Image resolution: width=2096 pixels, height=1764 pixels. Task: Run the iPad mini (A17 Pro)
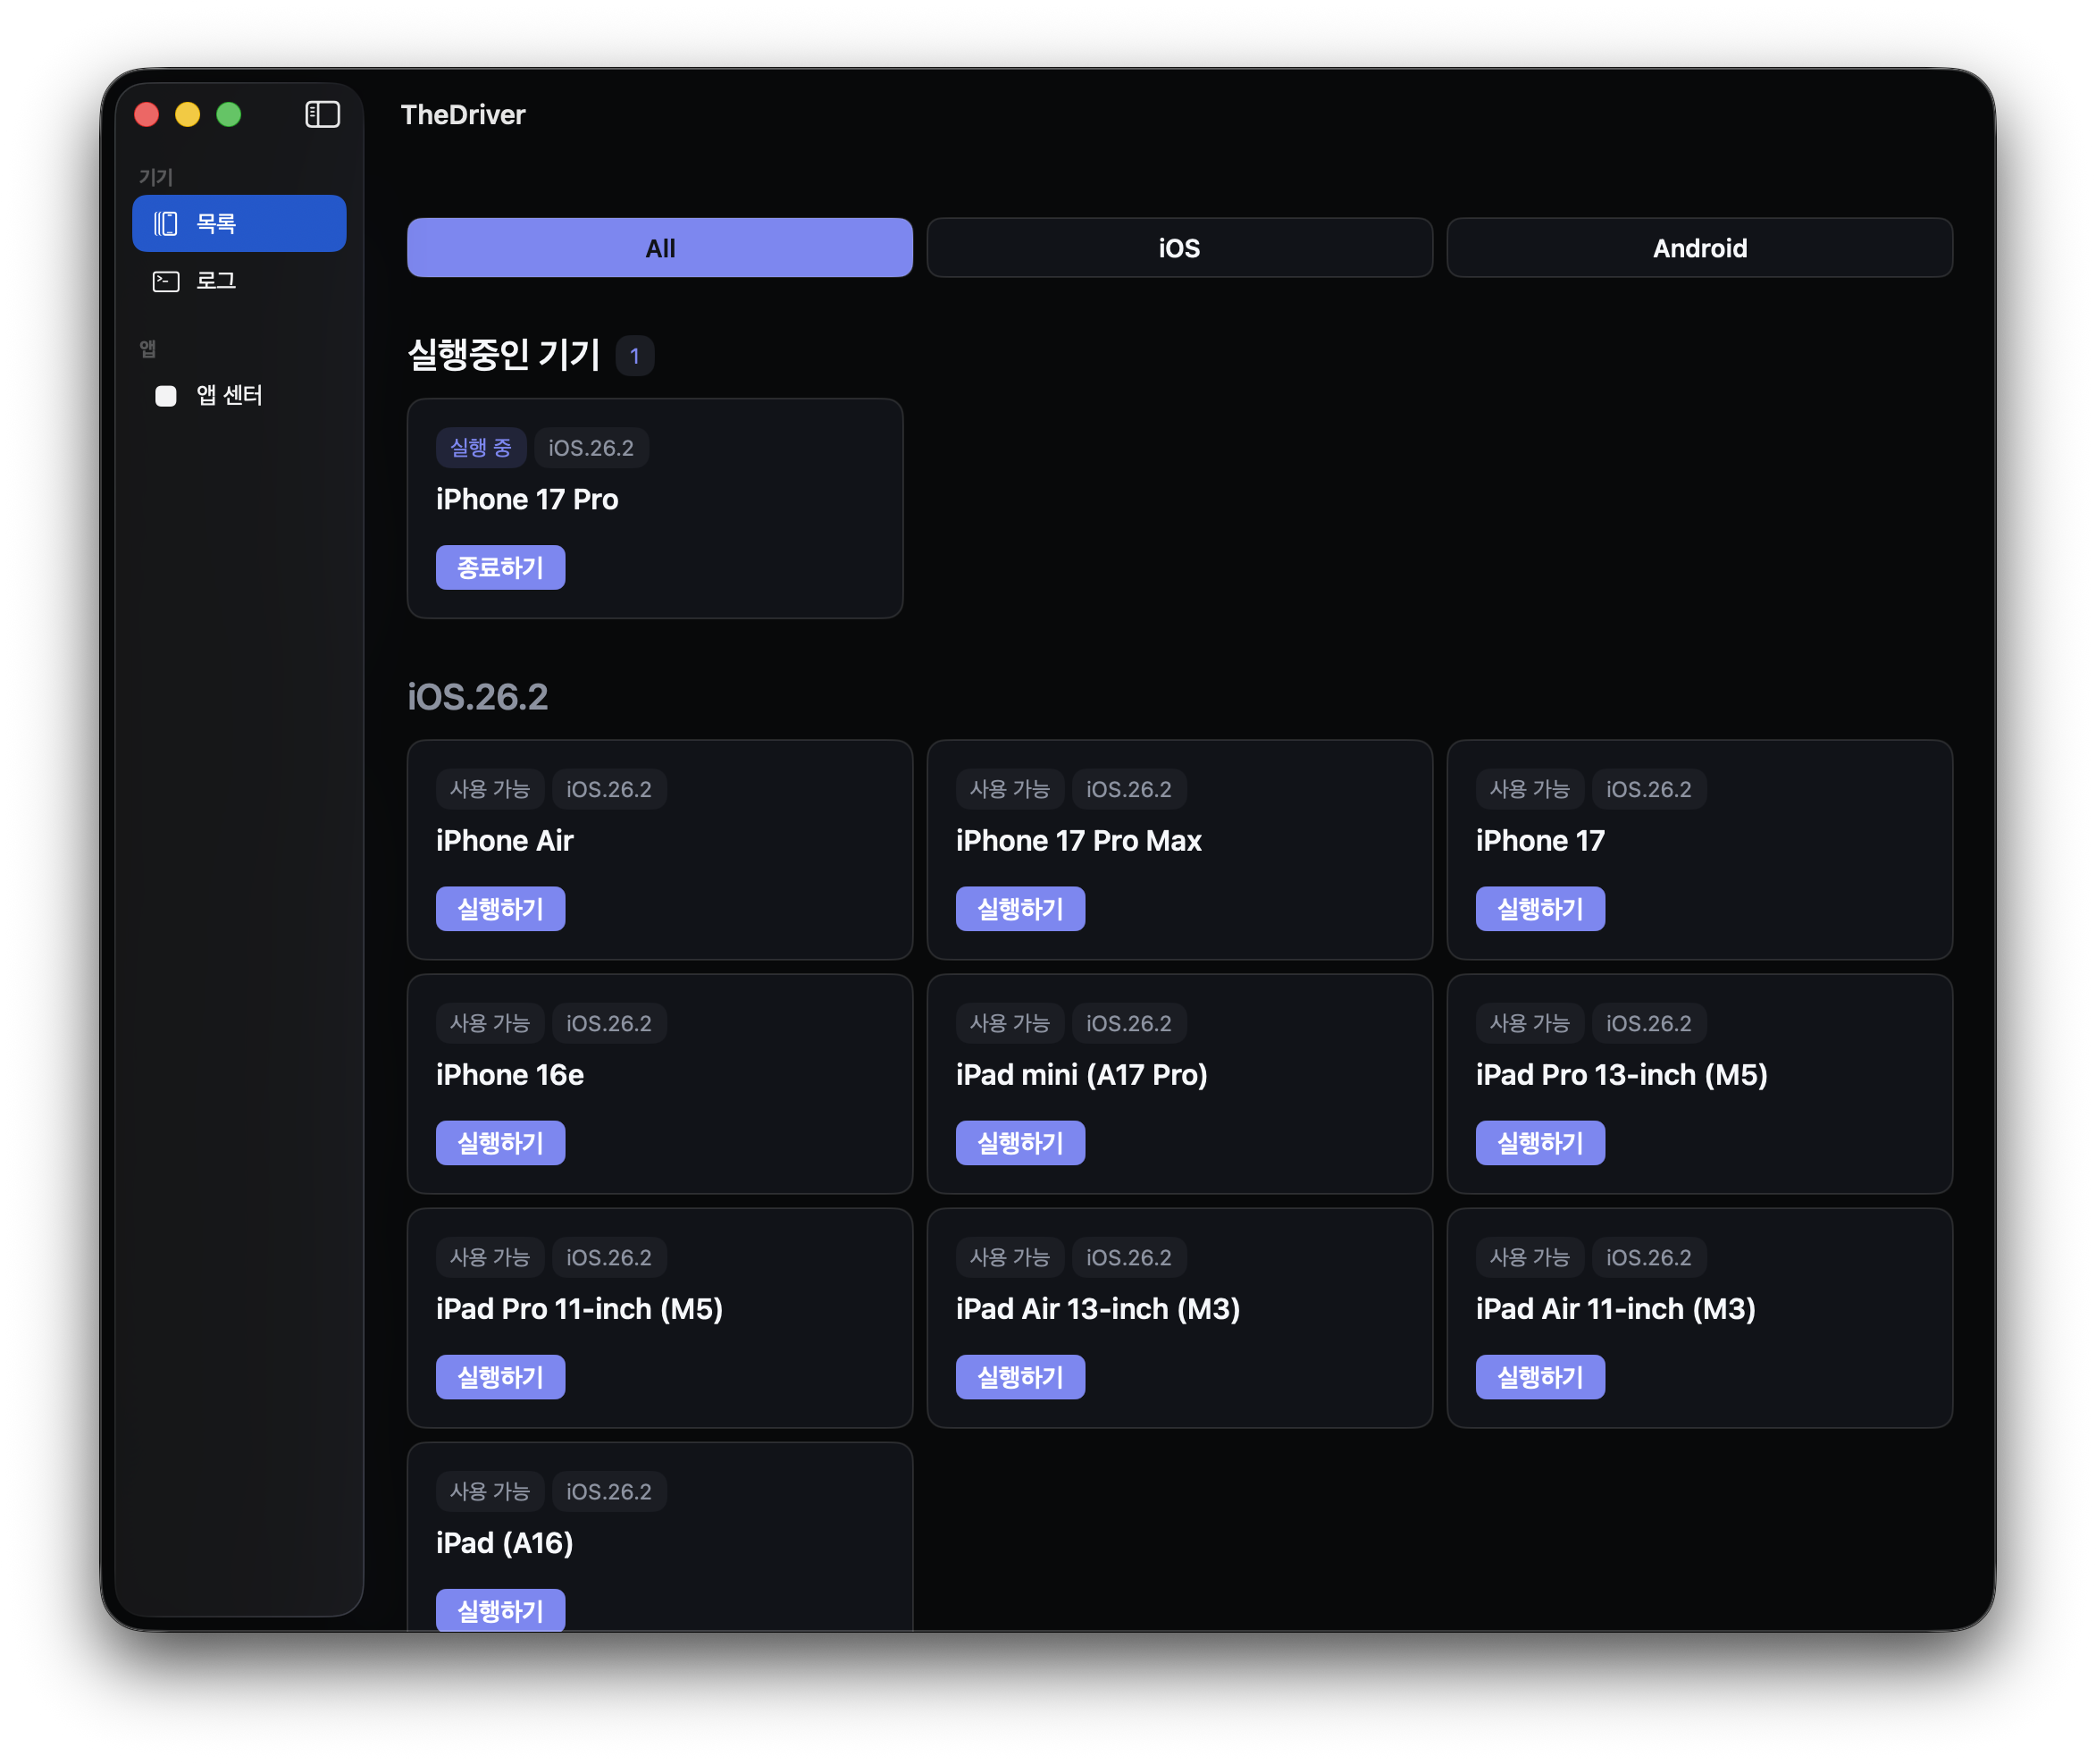click(1019, 1143)
